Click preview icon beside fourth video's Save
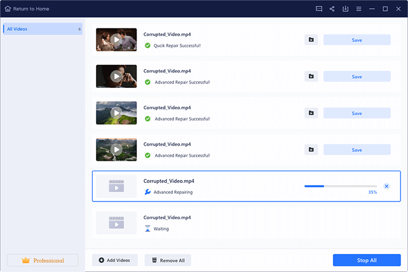Image resolution: width=408 pixels, height=272 pixels. (x=311, y=150)
